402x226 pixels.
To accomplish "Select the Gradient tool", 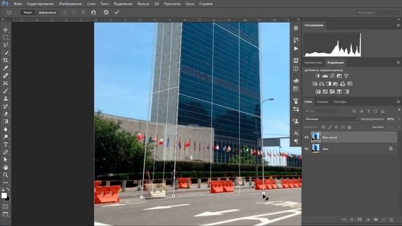I will click(6, 121).
